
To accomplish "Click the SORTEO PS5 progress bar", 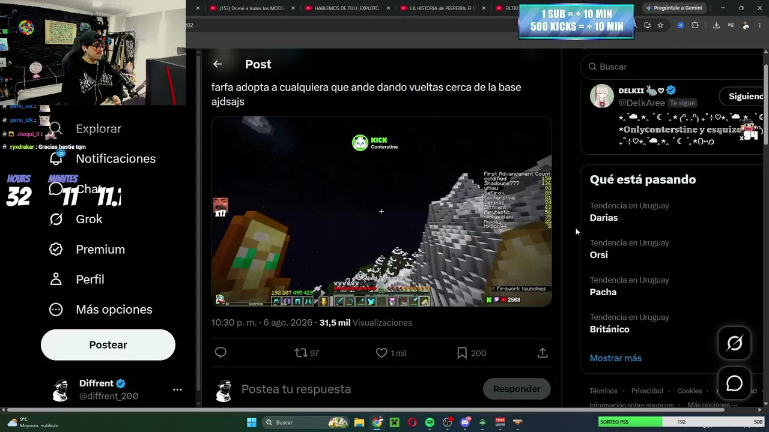I will (681, 422).
